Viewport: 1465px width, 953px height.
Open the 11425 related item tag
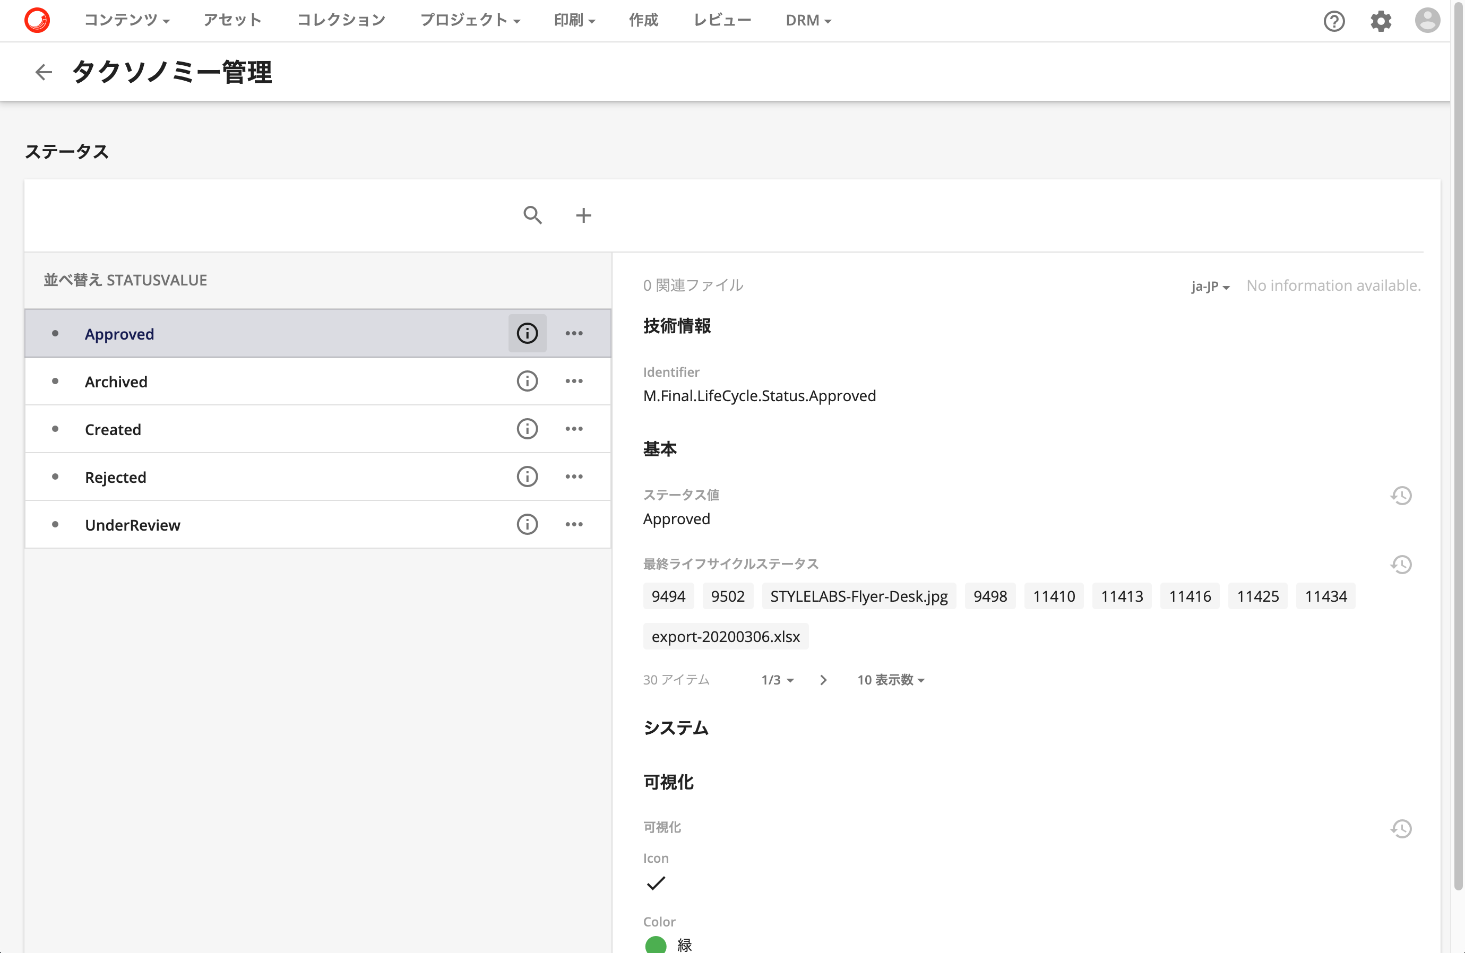[1257, 596]
